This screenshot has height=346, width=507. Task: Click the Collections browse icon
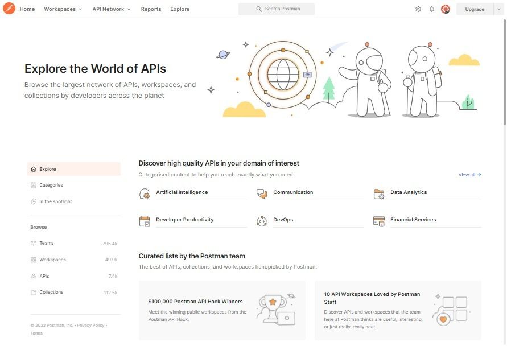click(34, 293)
